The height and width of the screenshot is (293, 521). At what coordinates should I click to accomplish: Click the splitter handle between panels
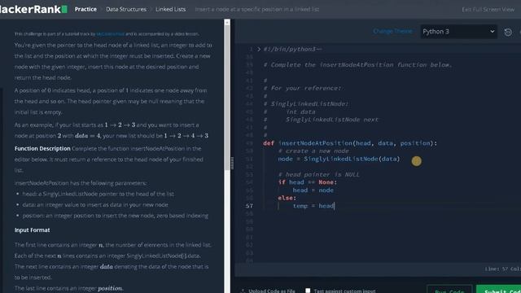click(x=232, y=163)
